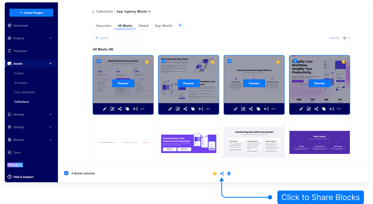Switch to the Favourites tab
Screen dimensions: 373x204
click(103, 26)
